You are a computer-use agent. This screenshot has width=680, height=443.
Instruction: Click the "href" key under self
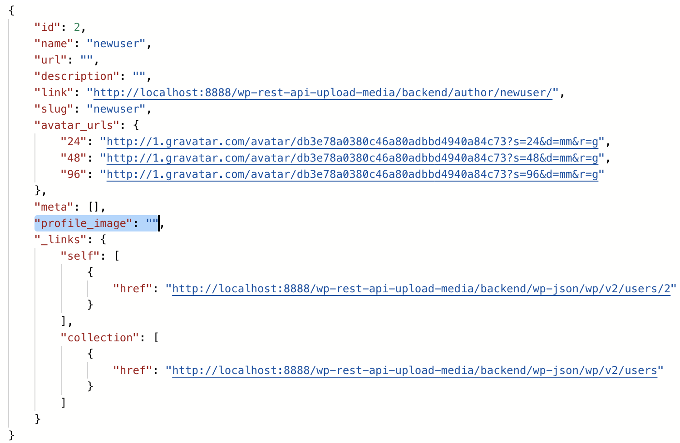[133, 289]
